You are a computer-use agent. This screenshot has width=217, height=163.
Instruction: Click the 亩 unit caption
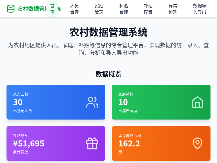(120, 152)
